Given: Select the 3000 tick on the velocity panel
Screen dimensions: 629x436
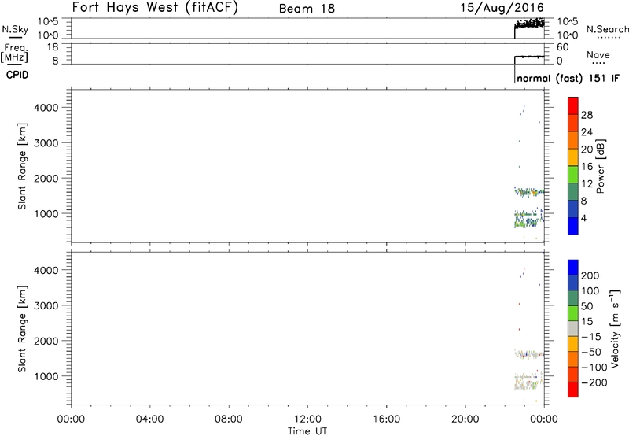Looking at the screenshot, I should pos(46,305).
